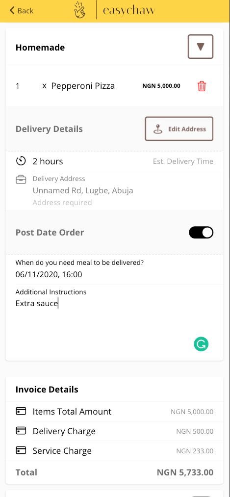
Task: Click the Est. Delivery Time label
Action: [183, 161]
